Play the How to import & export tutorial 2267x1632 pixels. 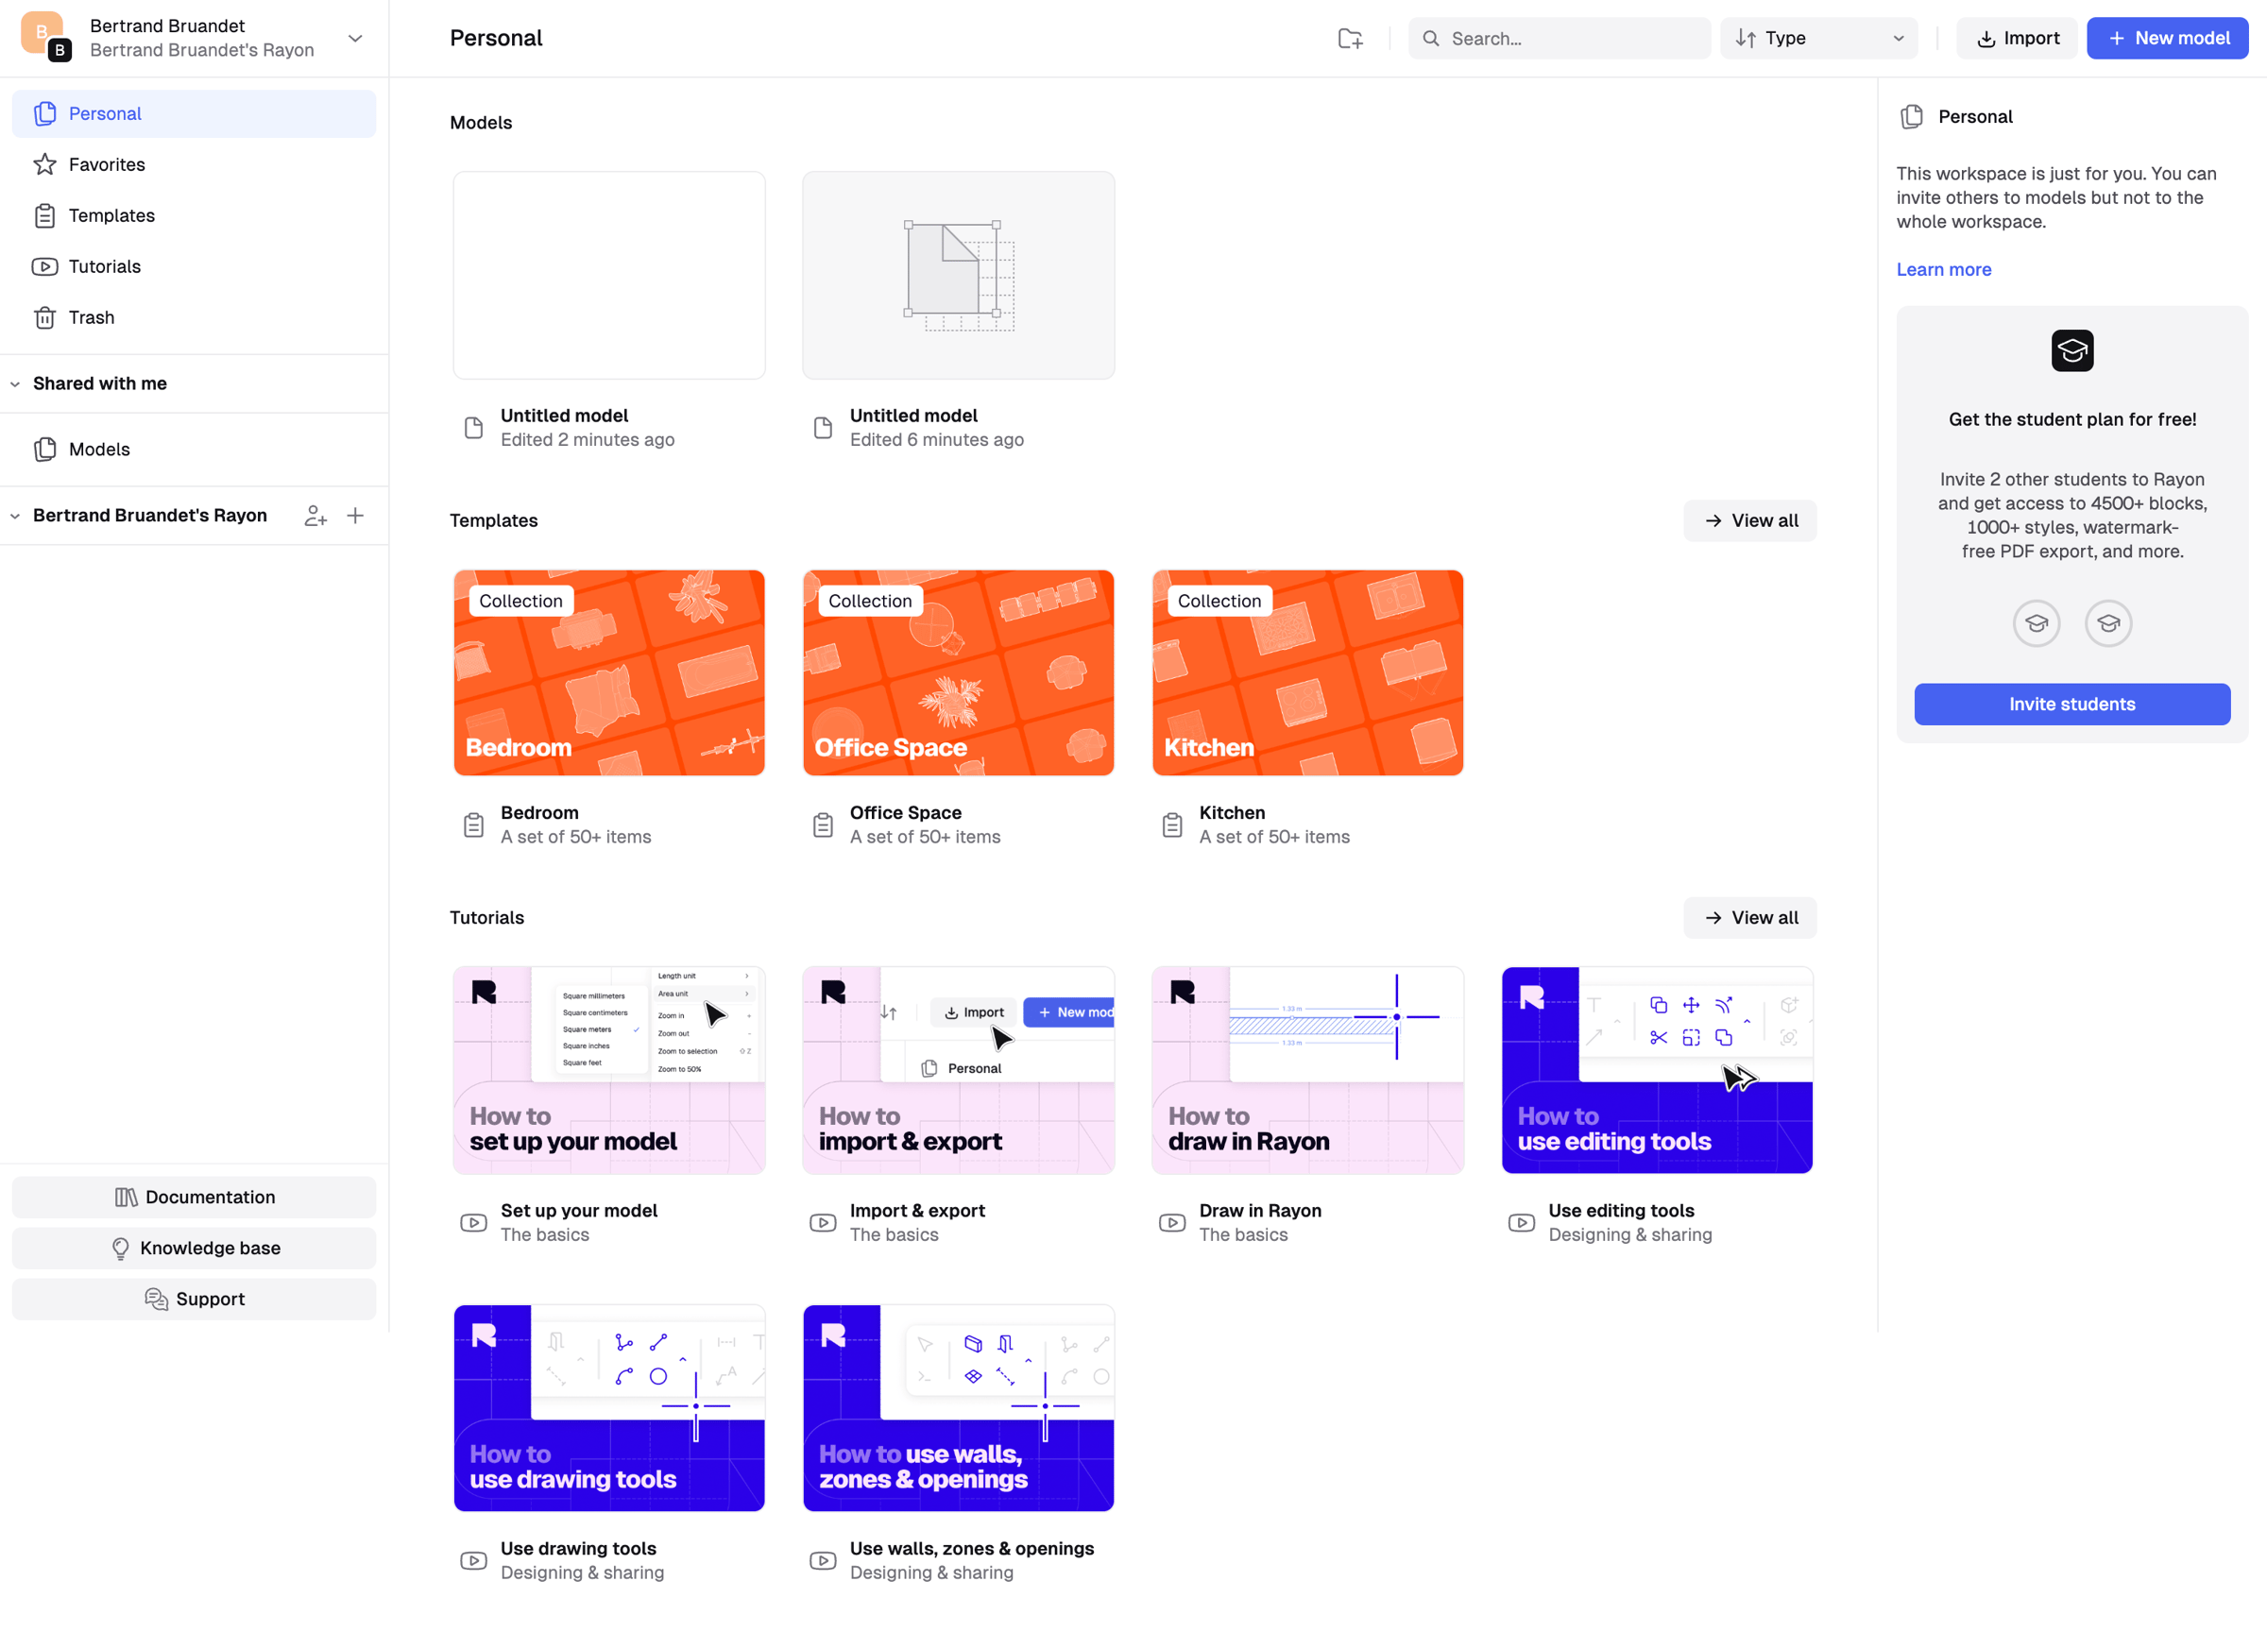pyautogui.click(x=959, y=1070)
